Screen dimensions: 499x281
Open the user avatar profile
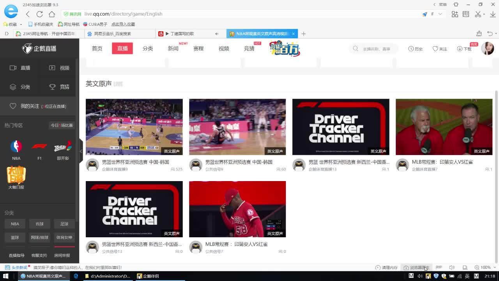coord(487,48)
